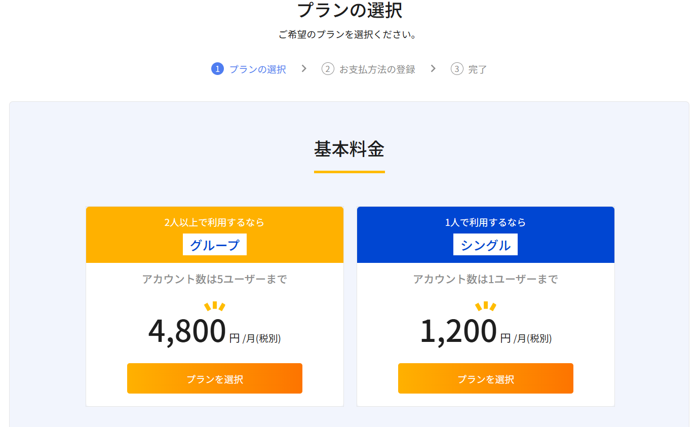698x427 pixels.
Task: Click the グループ plan name badge
Action: 215,245
